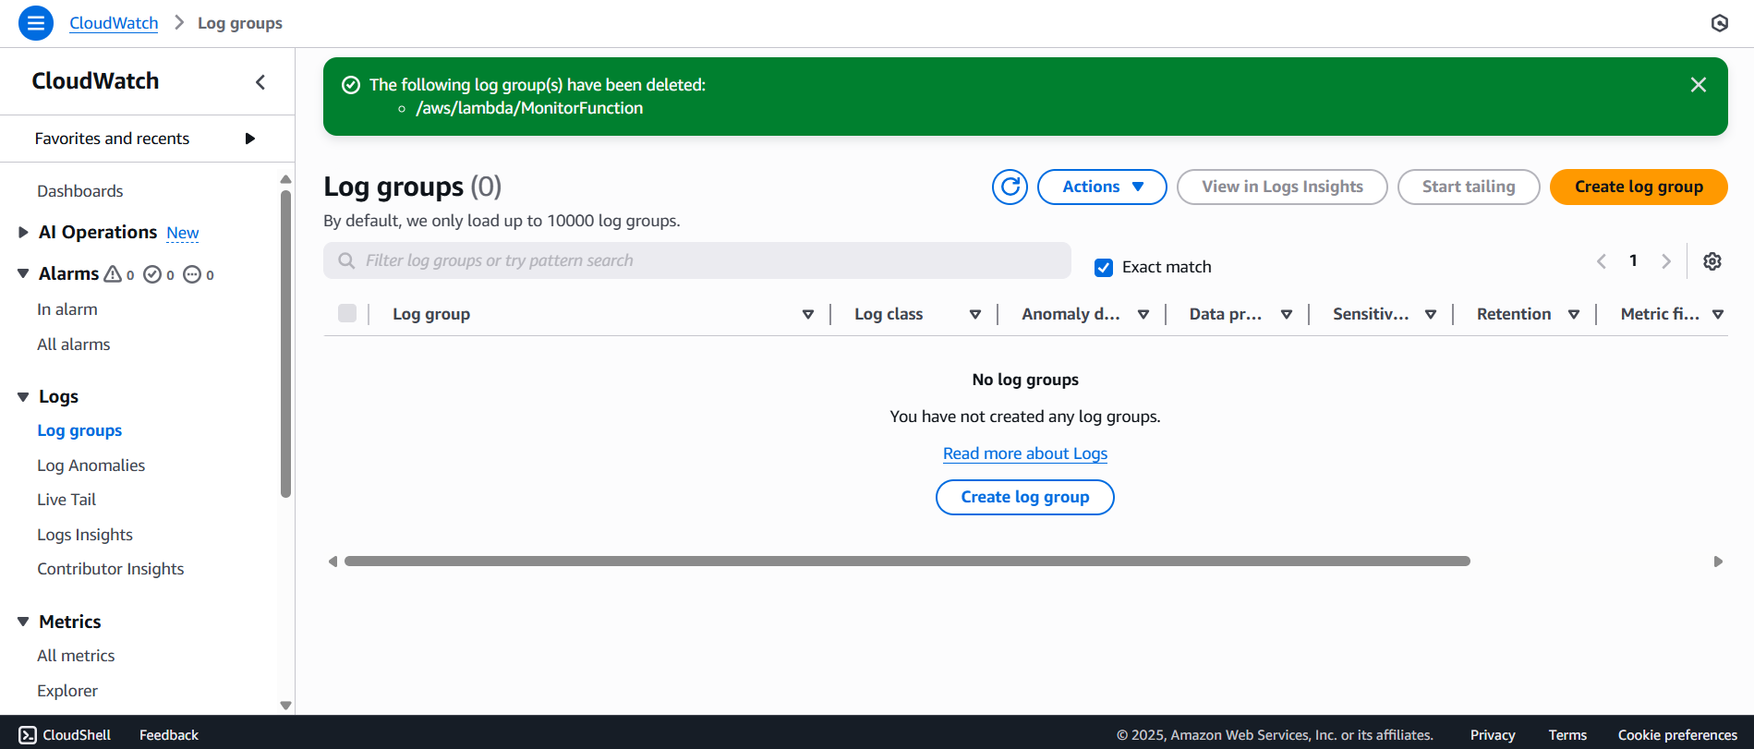The height and width of the screenshot is (749, 1754).
Task: Open Logs Insights in sidebar
Action: click(x=85, y=535)
